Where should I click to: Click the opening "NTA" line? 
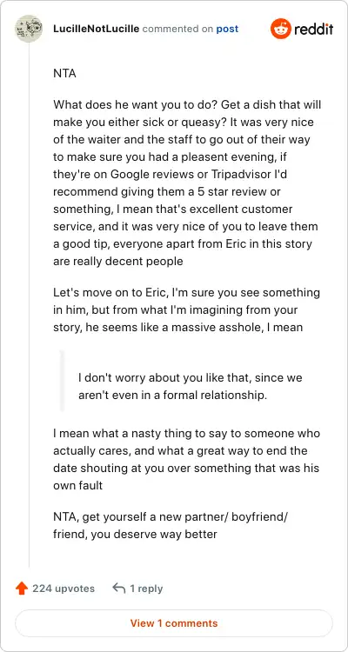64,74
